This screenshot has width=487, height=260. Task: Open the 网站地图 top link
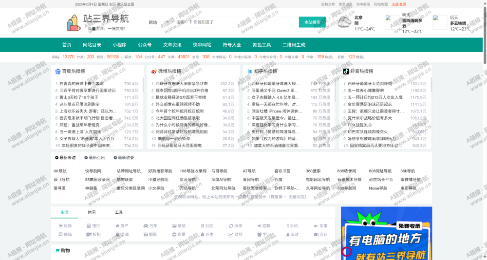(381, 4)
